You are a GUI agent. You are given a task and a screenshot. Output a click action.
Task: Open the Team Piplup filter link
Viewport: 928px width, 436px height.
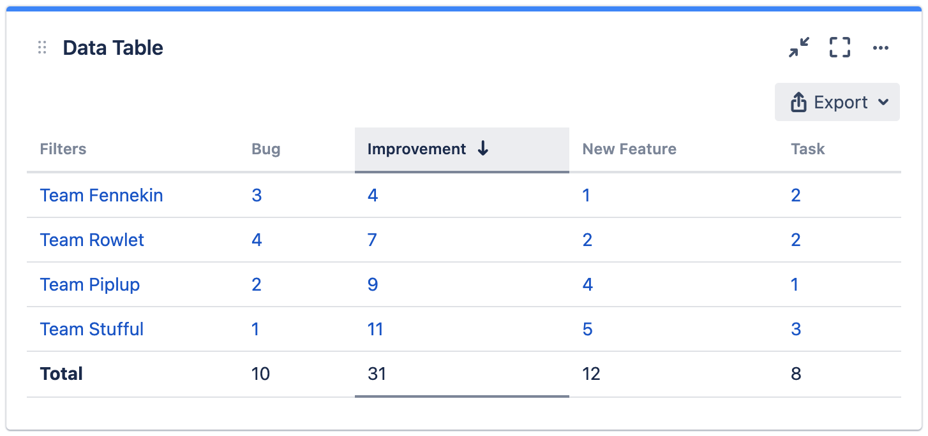coord(90,284)
